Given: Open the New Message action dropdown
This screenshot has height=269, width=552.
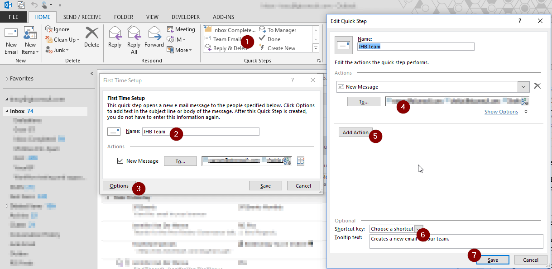Looking at the screenshot, I should [x=523, y=86].
